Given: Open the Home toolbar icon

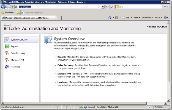Looking at the screenshot, I should pyautogui.click(x=110, y=18).
